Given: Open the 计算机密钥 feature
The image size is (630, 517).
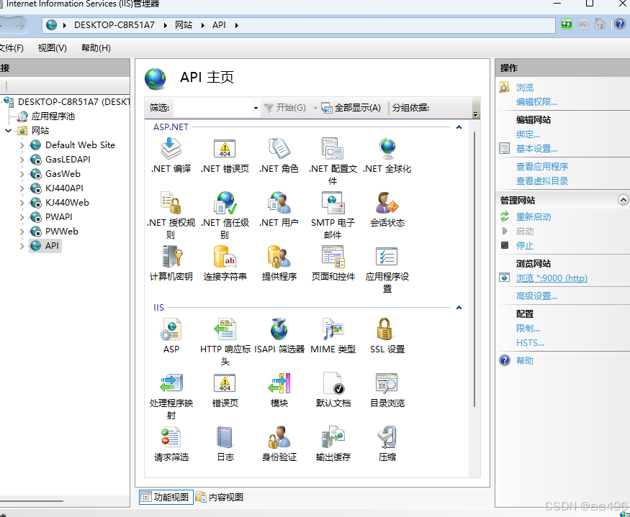Looking at the screenshot, I should coord(171,263).
